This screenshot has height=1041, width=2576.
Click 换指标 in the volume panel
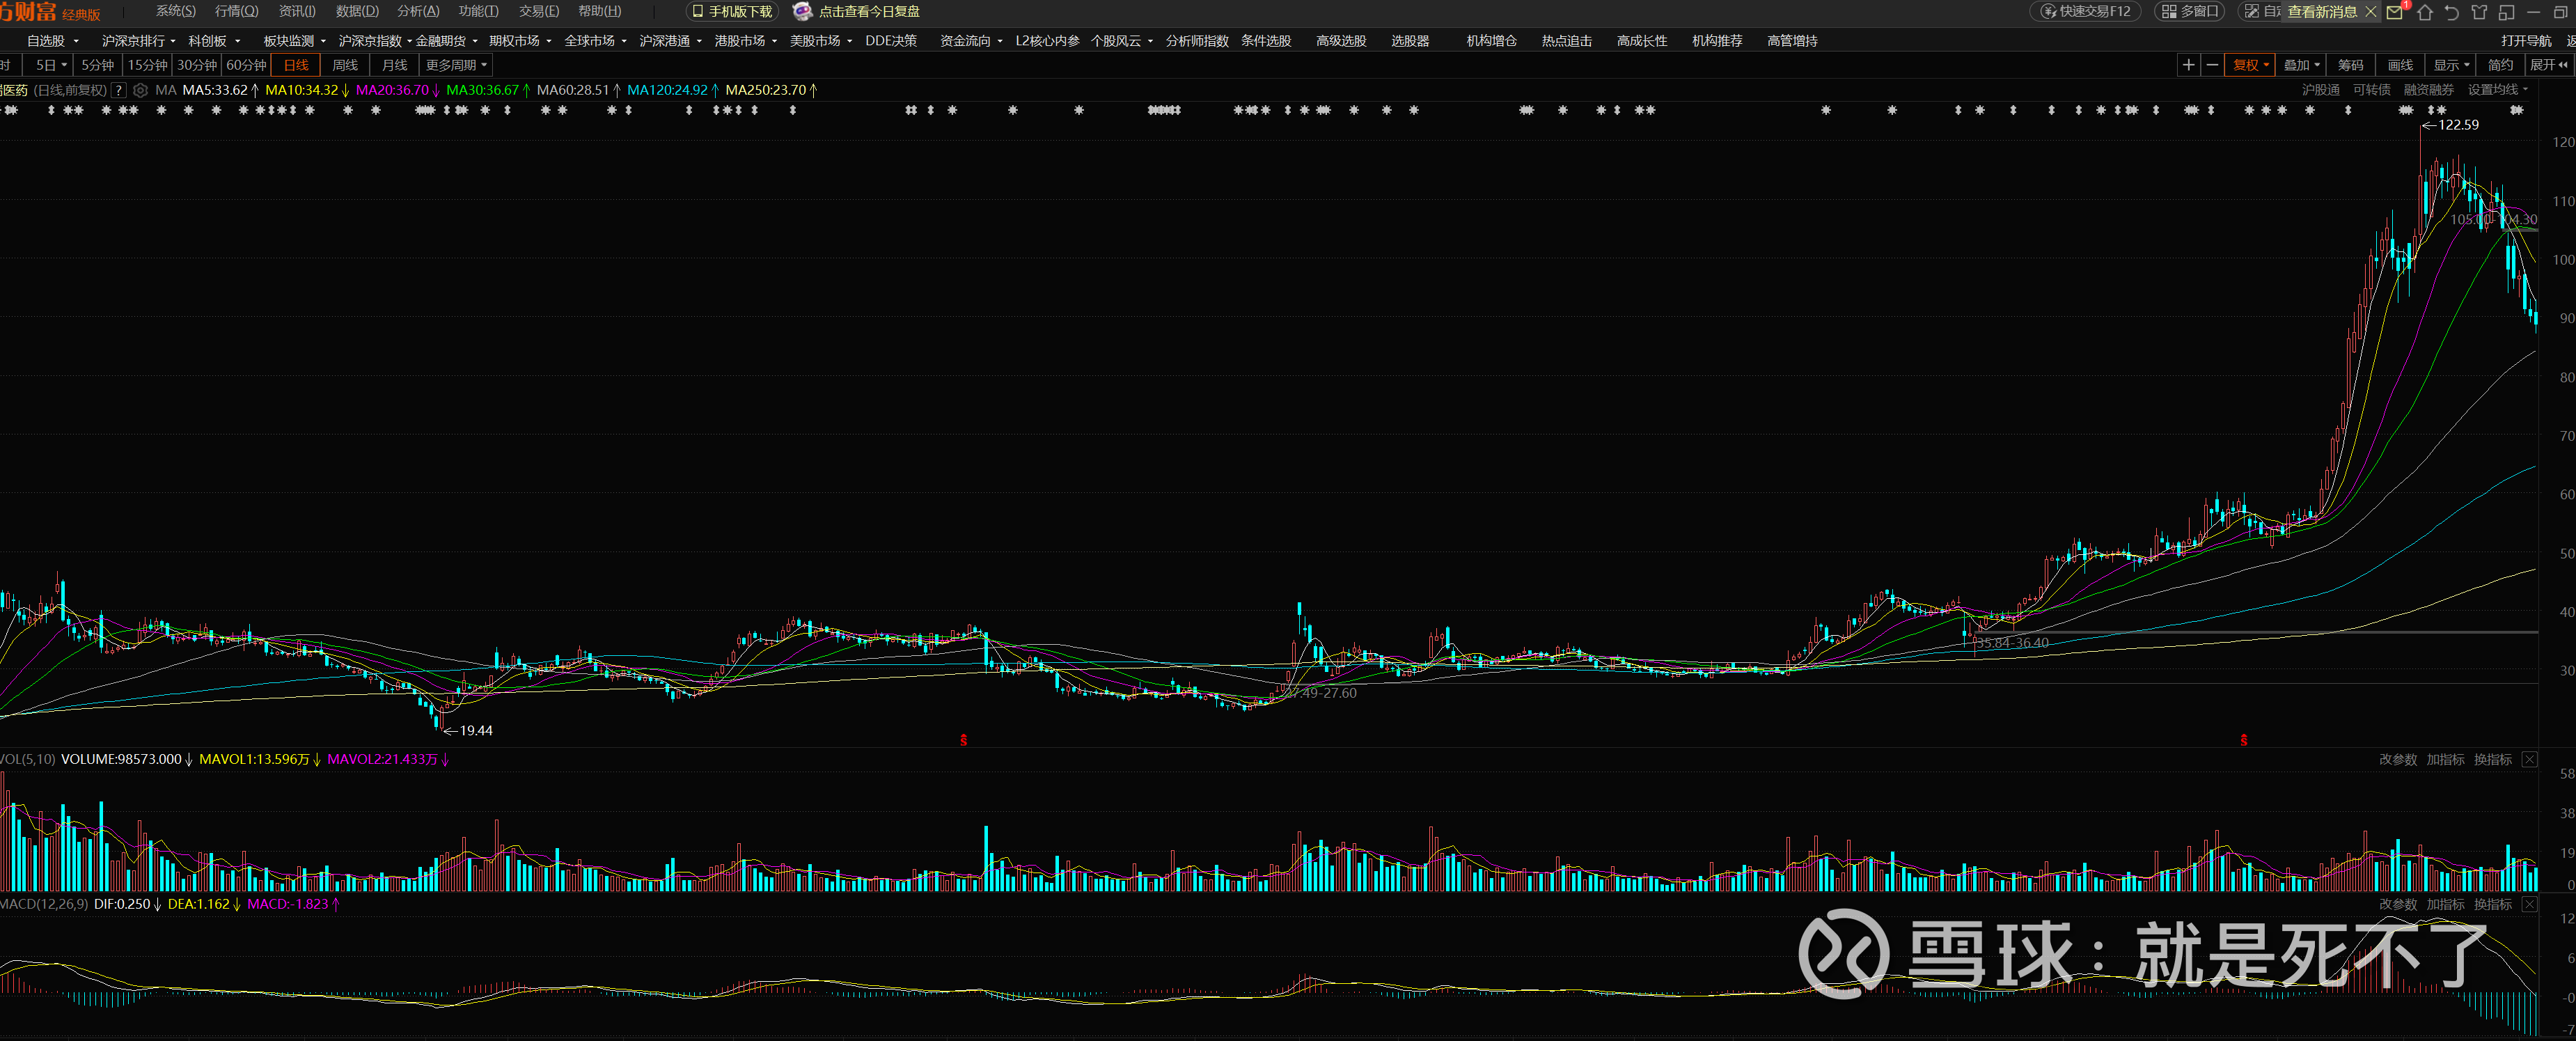point(2492,759)
